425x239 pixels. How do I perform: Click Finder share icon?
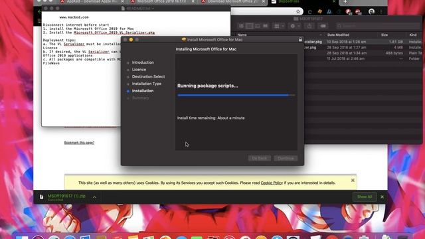click(309, 26)
